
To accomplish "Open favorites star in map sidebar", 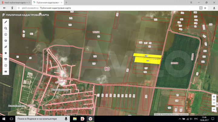I will pos(5,53).
